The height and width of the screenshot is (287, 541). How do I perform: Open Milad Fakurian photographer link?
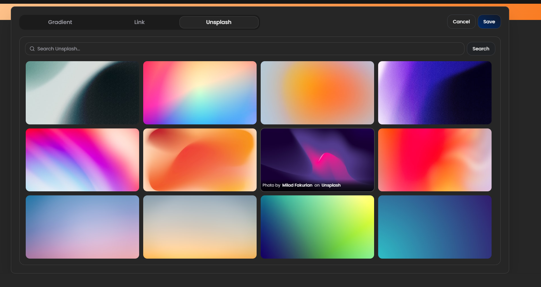pyautogui.click(x=297, y=185)
